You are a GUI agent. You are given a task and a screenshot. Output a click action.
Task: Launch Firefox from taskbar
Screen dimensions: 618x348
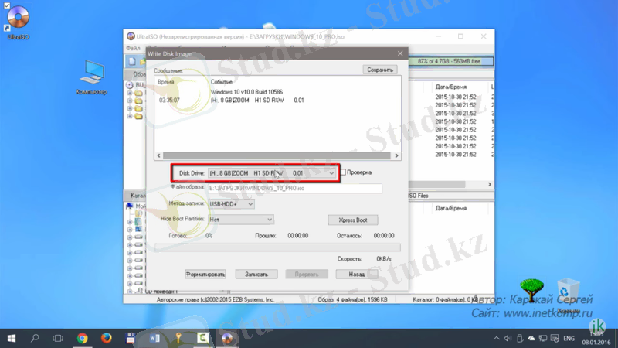[x=106, y=338]
